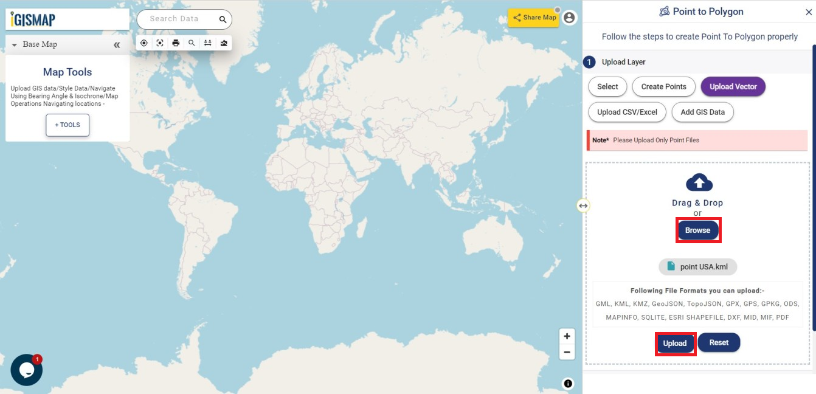Click the zoom in plus control
The height and width of the screenshot is (394, 816).
(567, 336)
